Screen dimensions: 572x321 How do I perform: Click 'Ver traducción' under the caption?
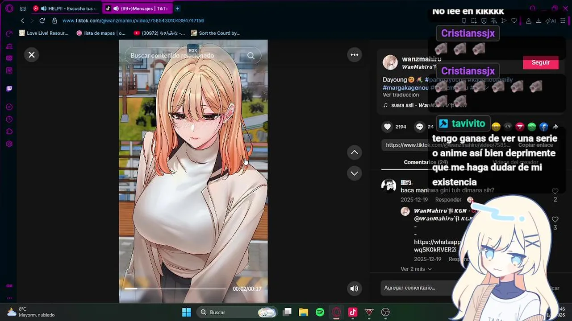click(x=401, y=95)
